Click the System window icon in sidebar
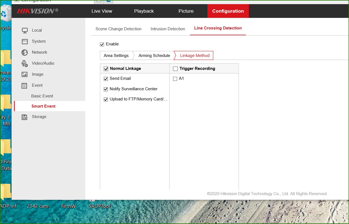Image resolution: width=349 pixels, height=224 pixels. (25, 42)
